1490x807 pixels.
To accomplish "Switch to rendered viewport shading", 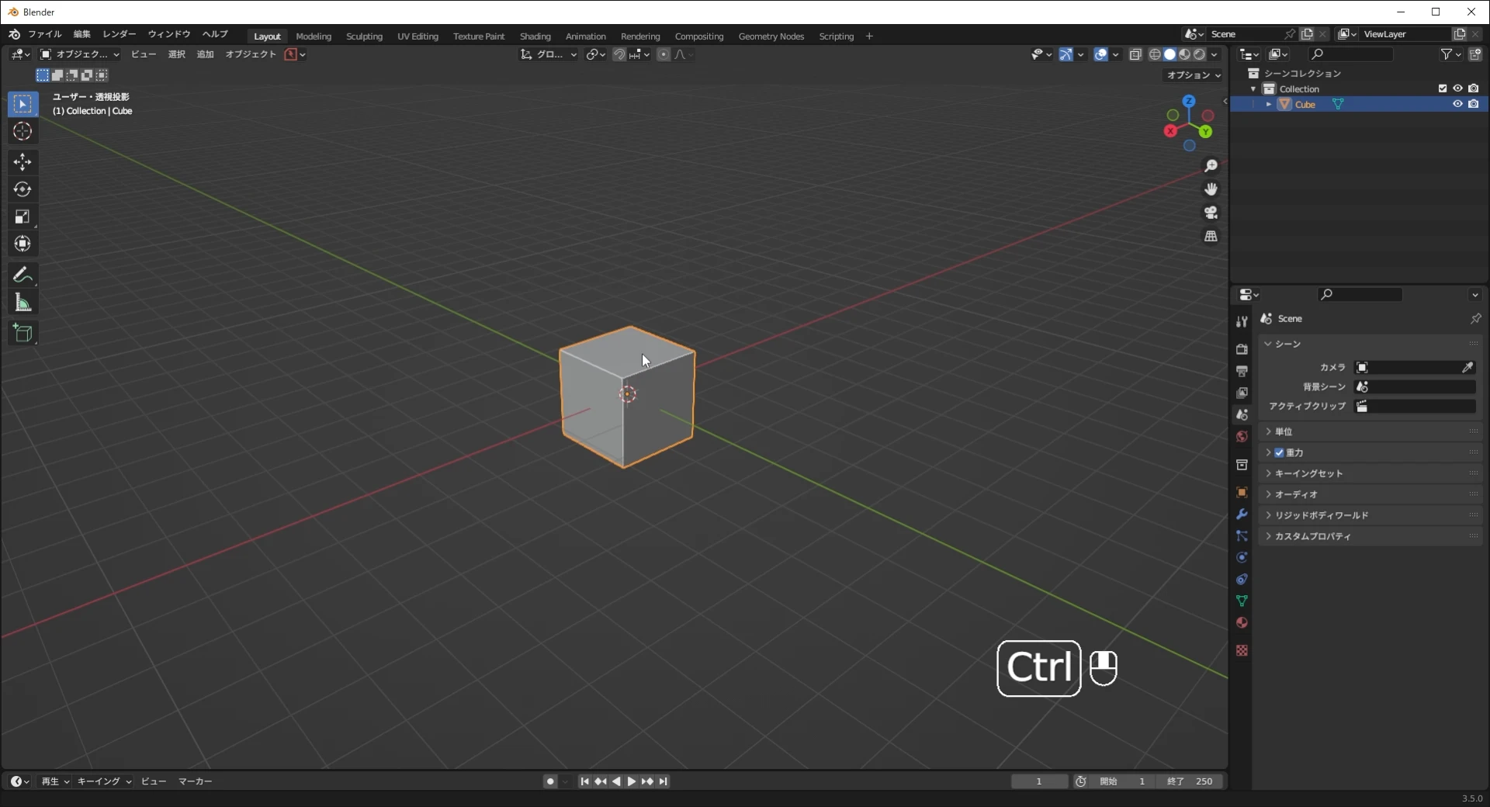I will [x=1199, y=54].
